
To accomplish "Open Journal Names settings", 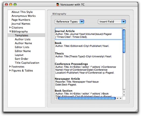I will click(x=21, y=24).
